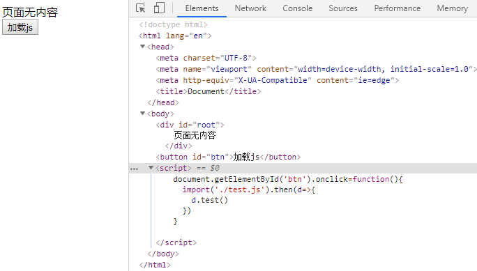Viewport: 477px width, 271px height.
Task: Select the meta http-equiv X-UA-Compatible line
Action: pyautogui.click(x=278, y=81)
